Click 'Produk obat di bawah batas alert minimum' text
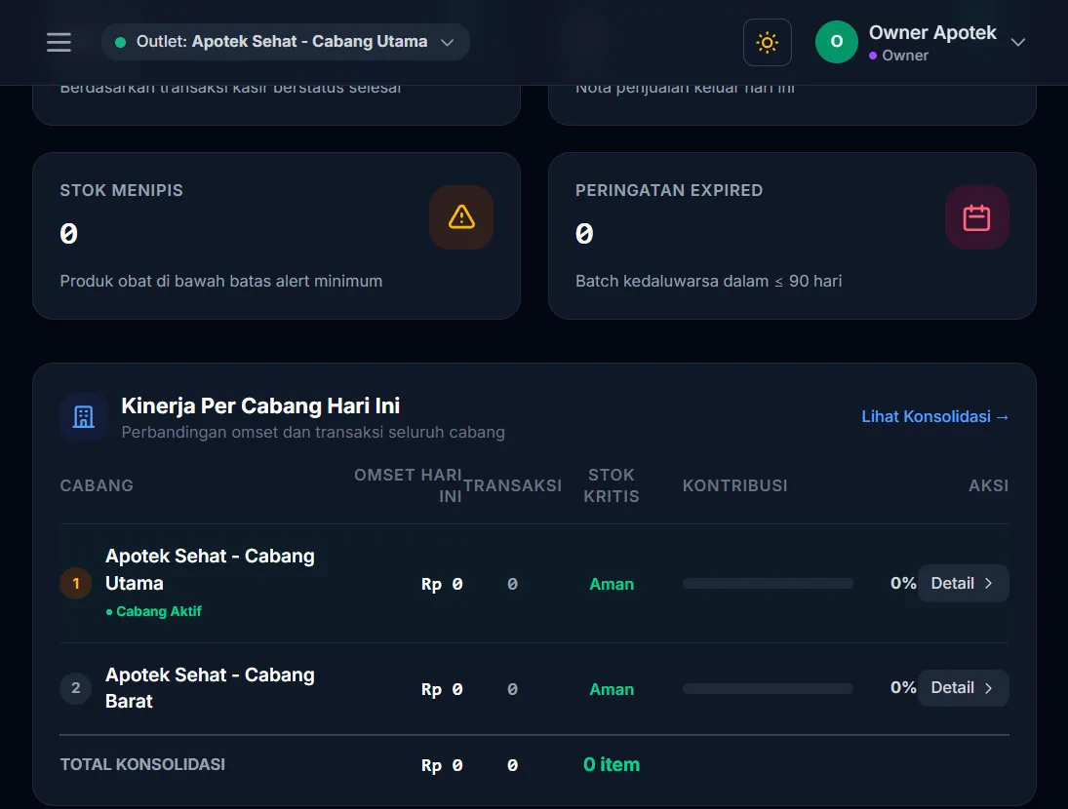The image size is (1068, 809). 221,281
